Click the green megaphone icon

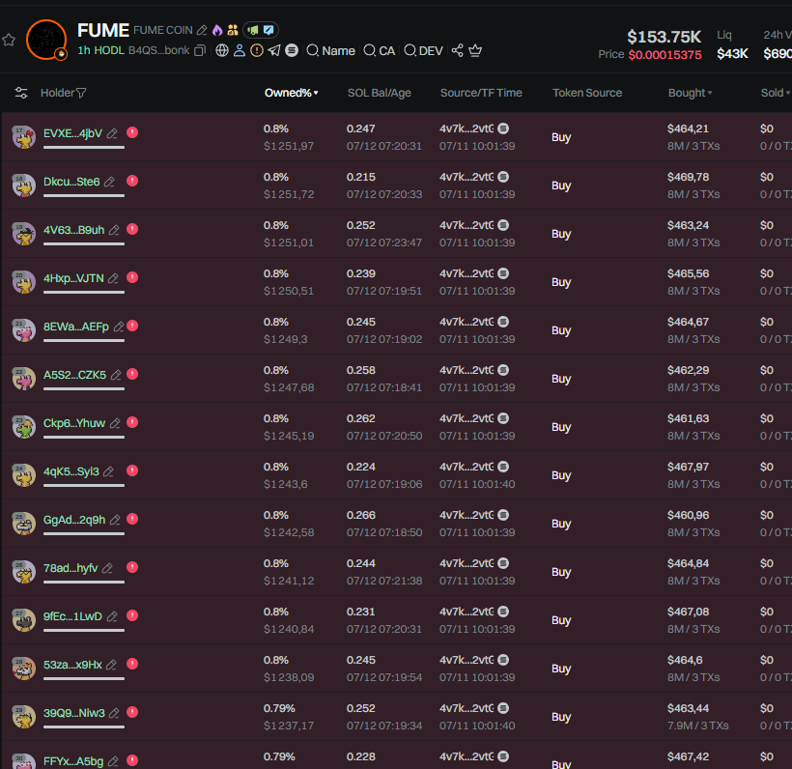253,30
